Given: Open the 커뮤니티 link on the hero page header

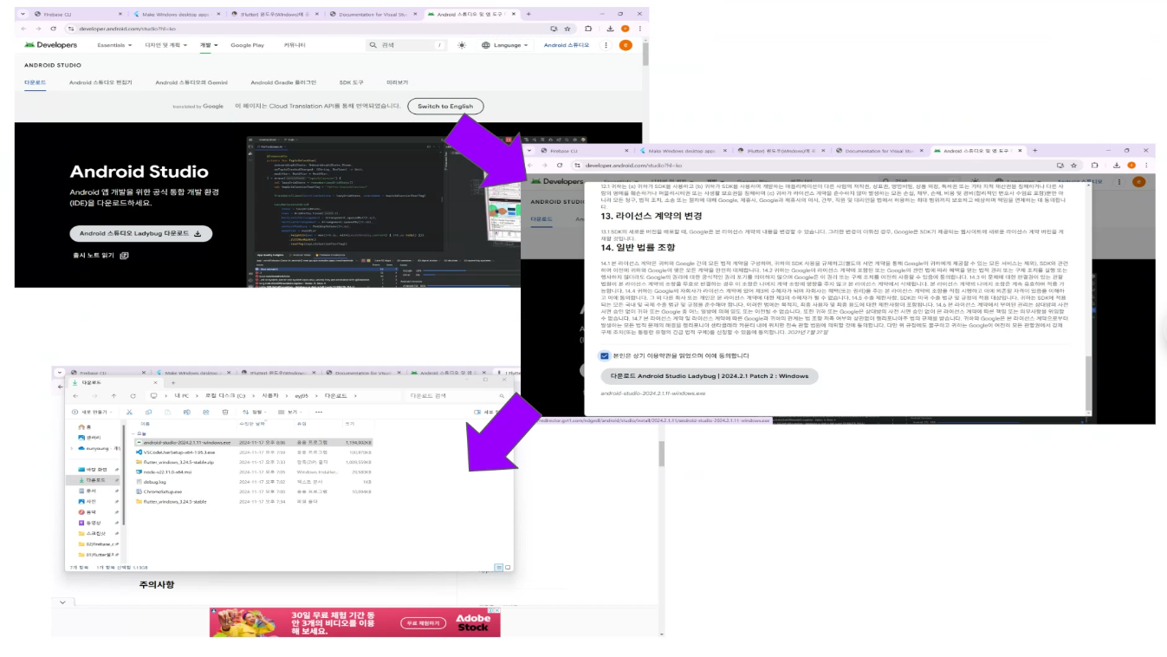Looking at the screenshot, I should pyautogui.click(x=295, y=45).
